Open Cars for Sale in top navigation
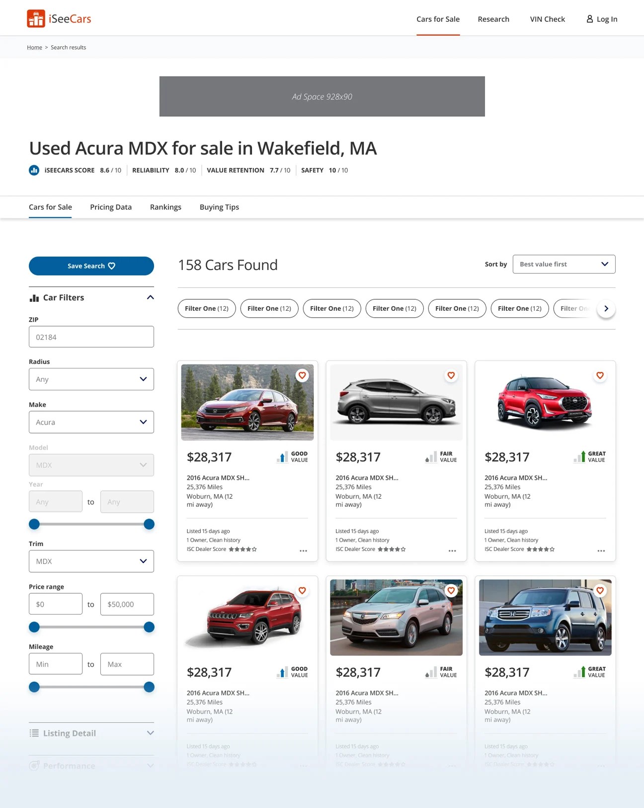The image size is (644, 808). (x=438, y=19)
